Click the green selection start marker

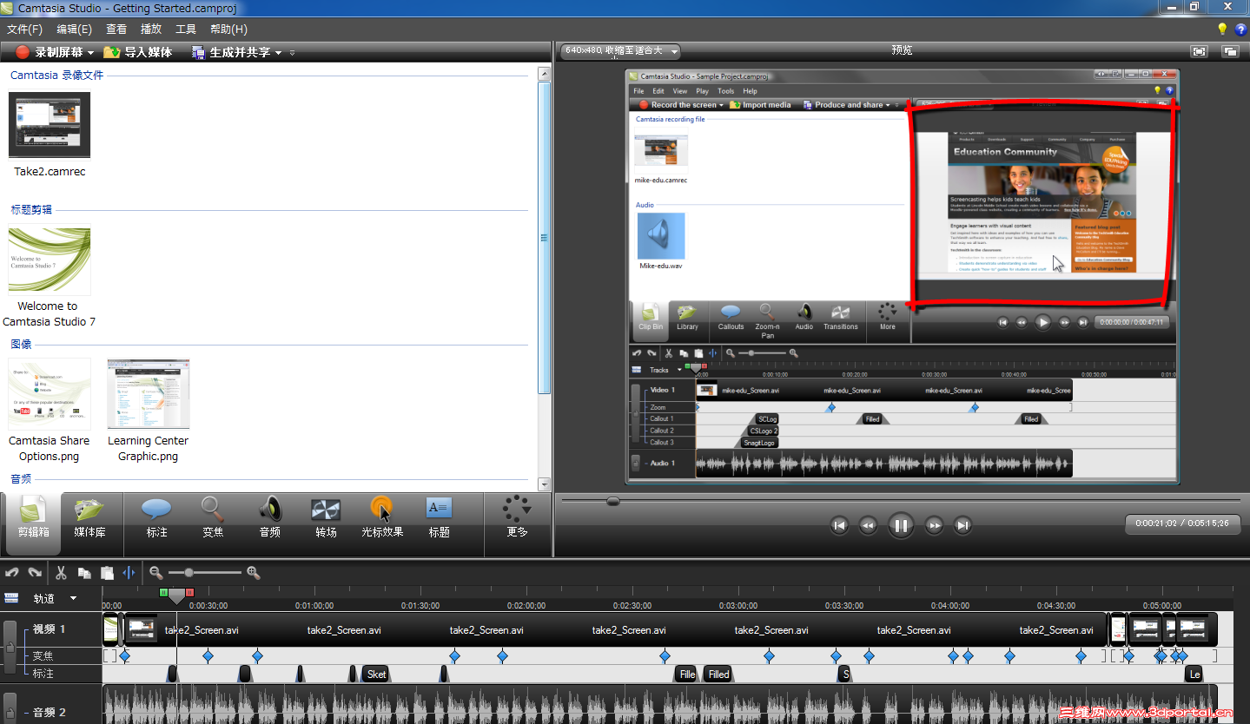(x=163, y=591)
